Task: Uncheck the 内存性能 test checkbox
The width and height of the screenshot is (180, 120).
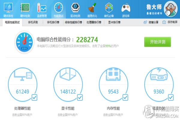Action: [x=125, y=97]
